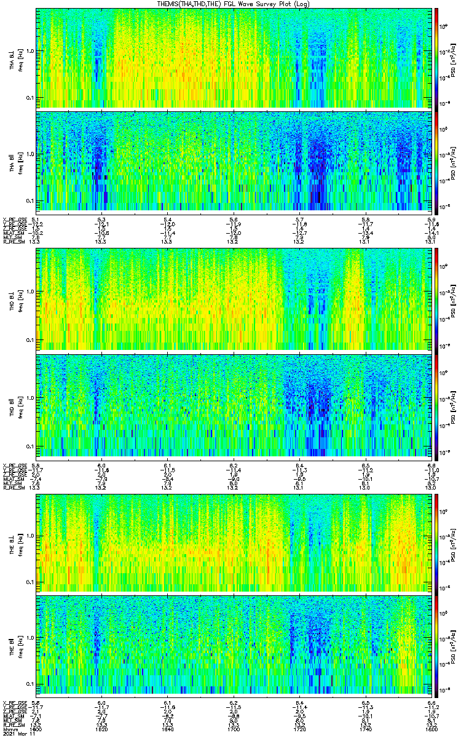461x738 pixels.
Task: Click the 1.0 frequency tick on THA B-perpendicular axis
Action: pos(30,51)
